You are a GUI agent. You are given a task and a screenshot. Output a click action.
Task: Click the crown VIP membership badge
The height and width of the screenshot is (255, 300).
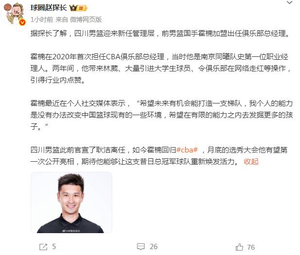pyautogui.click(x=73, y=8)
